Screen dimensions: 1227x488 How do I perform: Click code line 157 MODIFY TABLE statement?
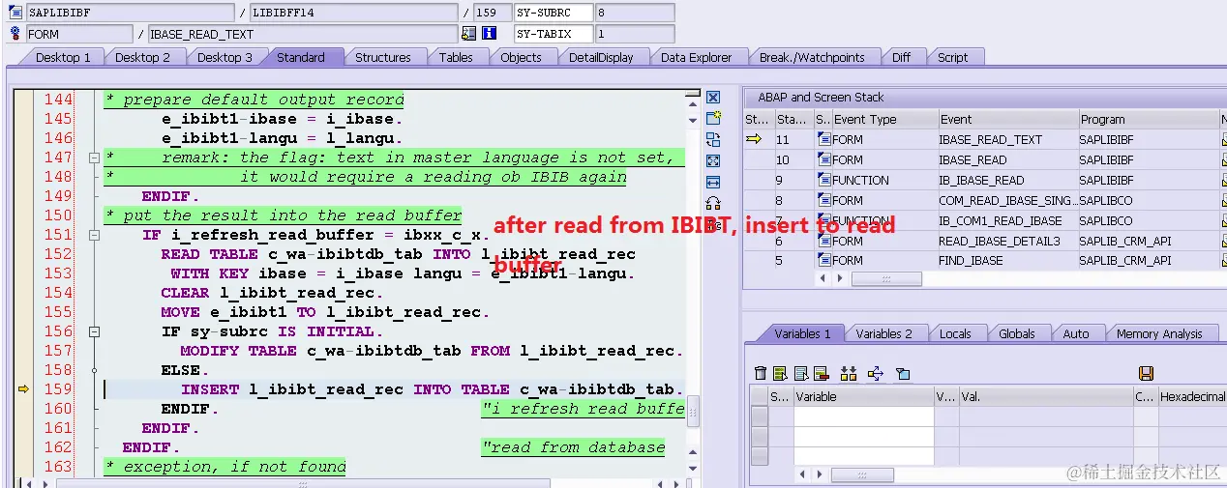432,351
